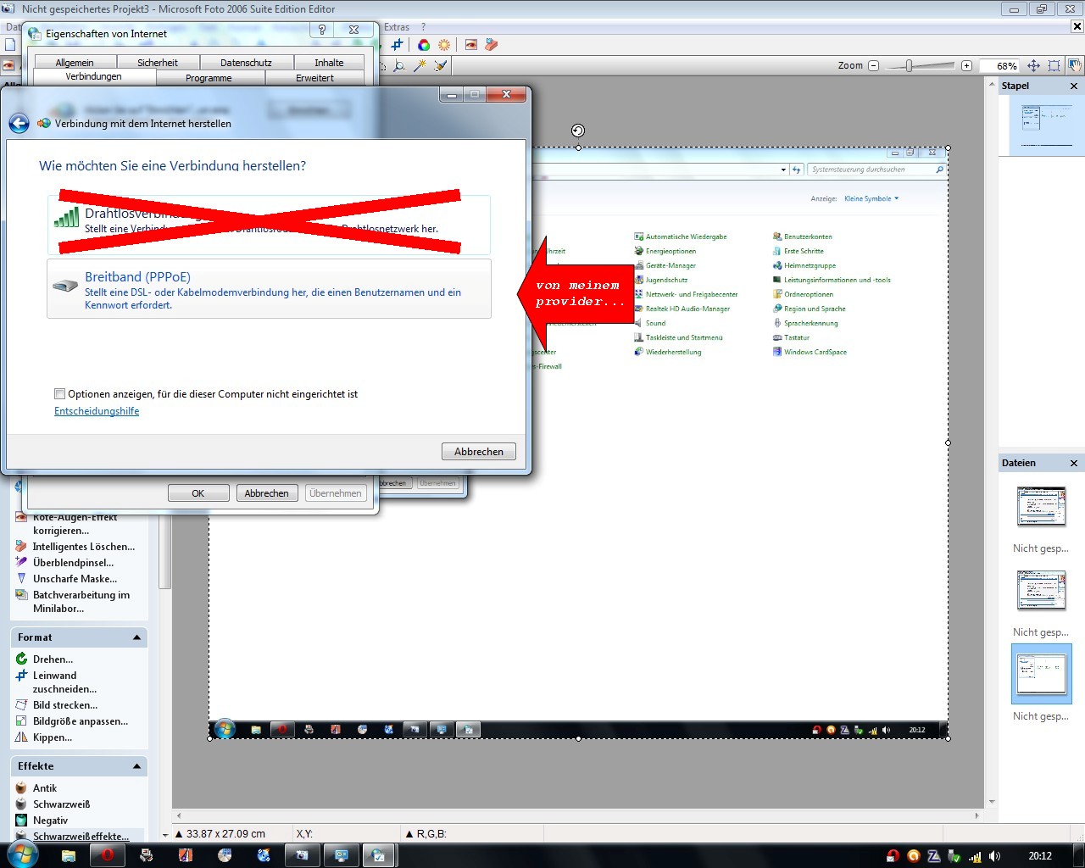Click the zoom to selection icon
The width and height of the screenshot is (1085, 868).
[x=1054, y=65]
